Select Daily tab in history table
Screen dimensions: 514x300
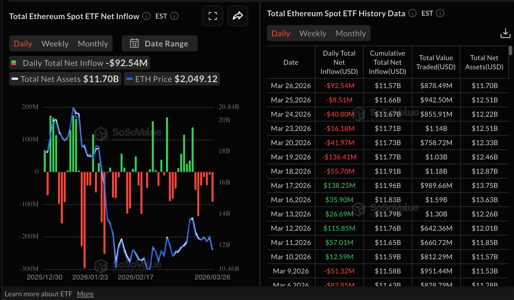281,33
